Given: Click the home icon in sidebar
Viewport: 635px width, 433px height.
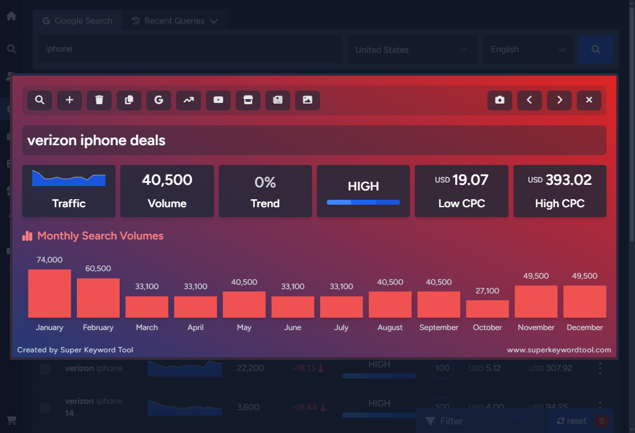Looking at the screenshot, I should 11,16.
